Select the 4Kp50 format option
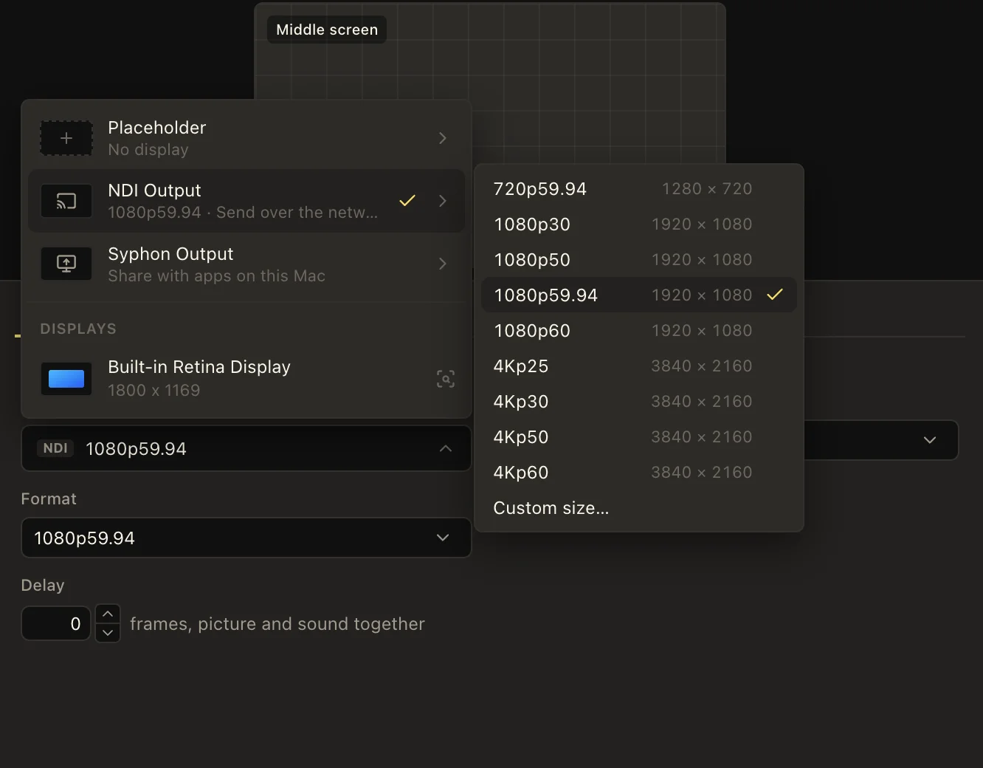 click(x=639, y=437)
